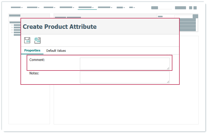The height and width of the screenshot is (134, 208).
Task: Open the first top navigation dropdown menu
Action: (x=17, y=8)
